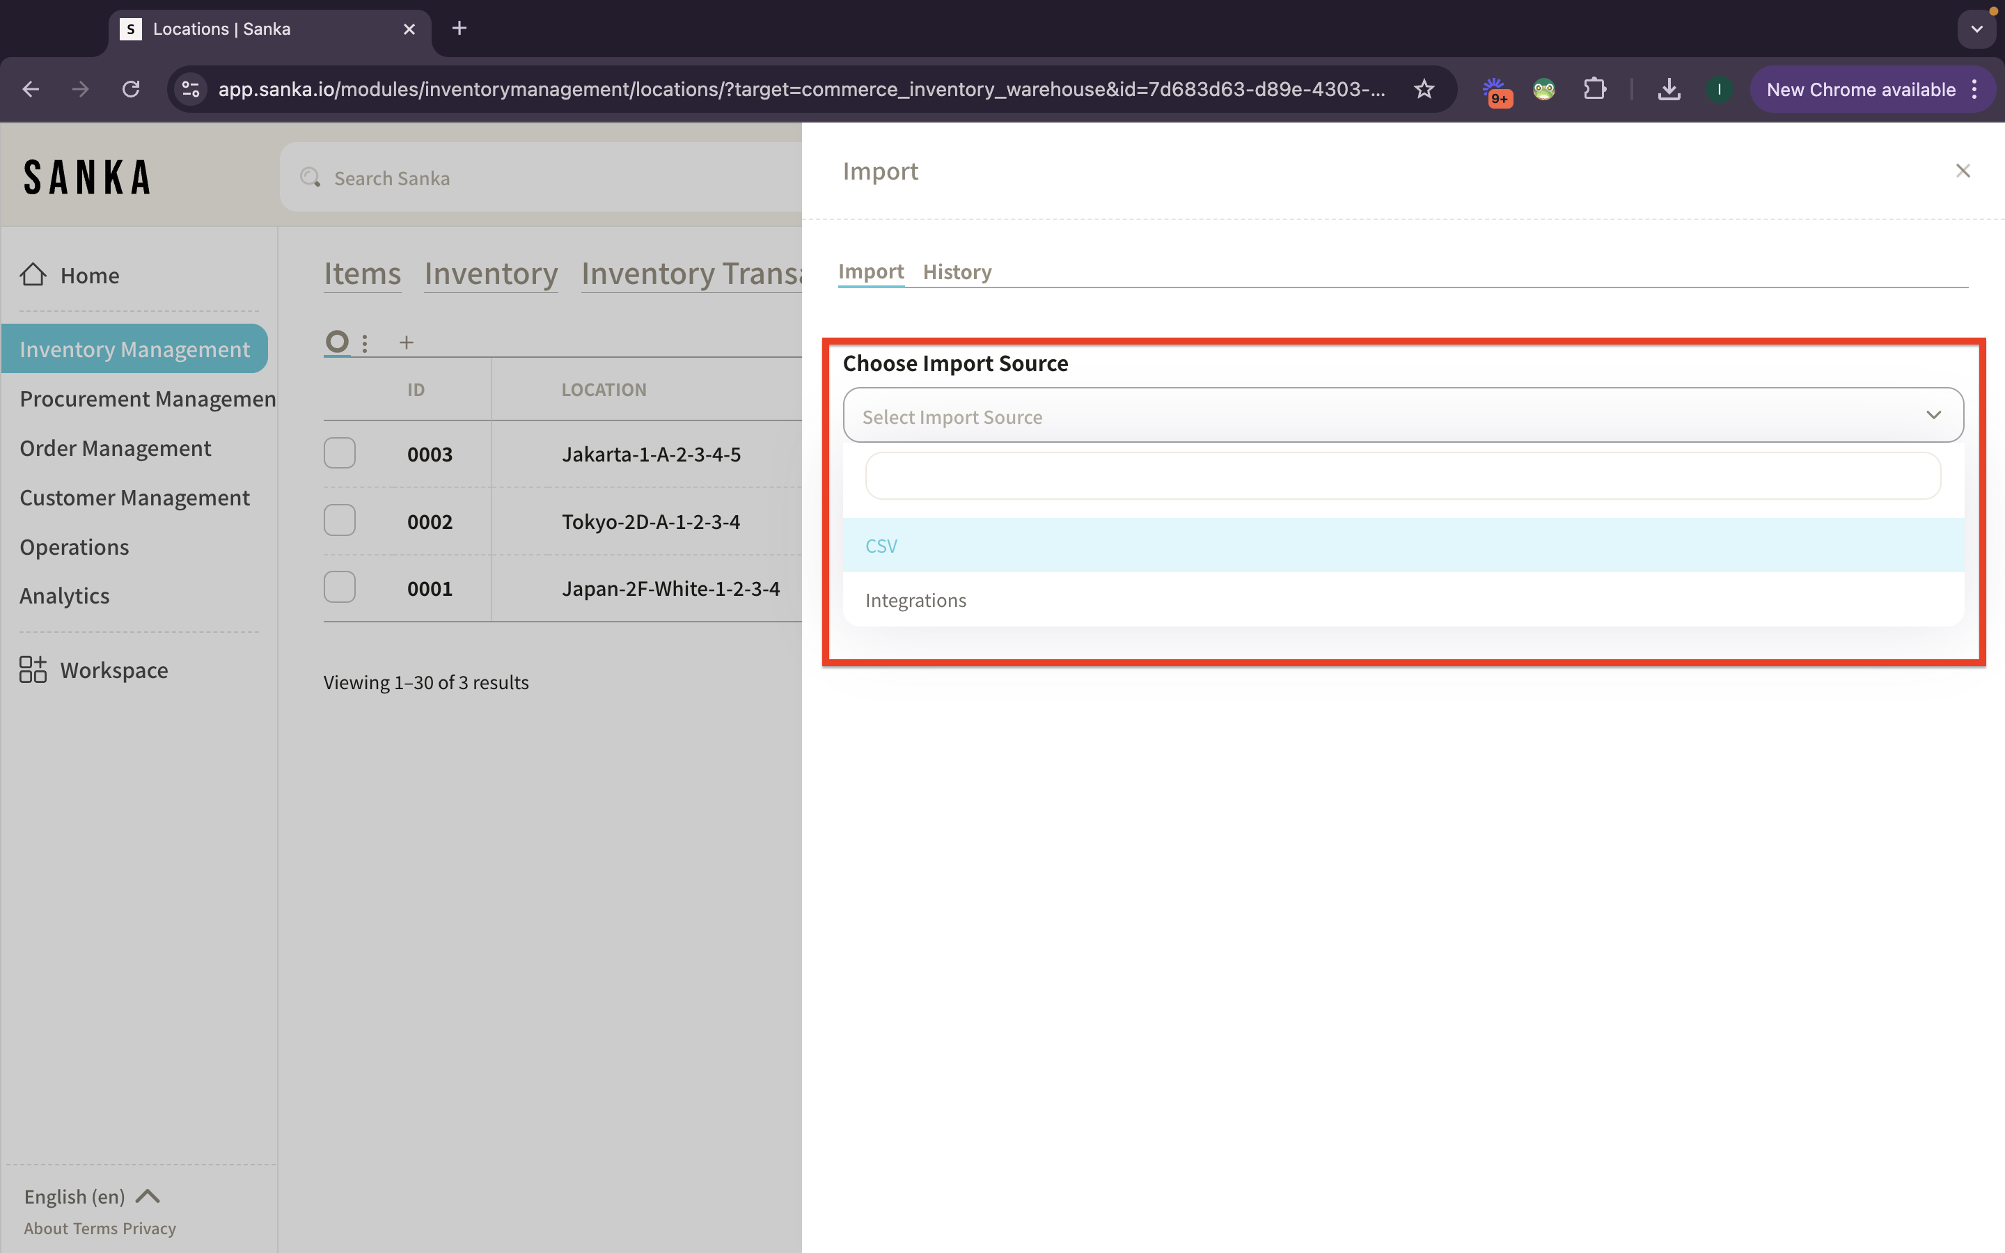
Task: Switch to the History tab
Action: [957, 271]
